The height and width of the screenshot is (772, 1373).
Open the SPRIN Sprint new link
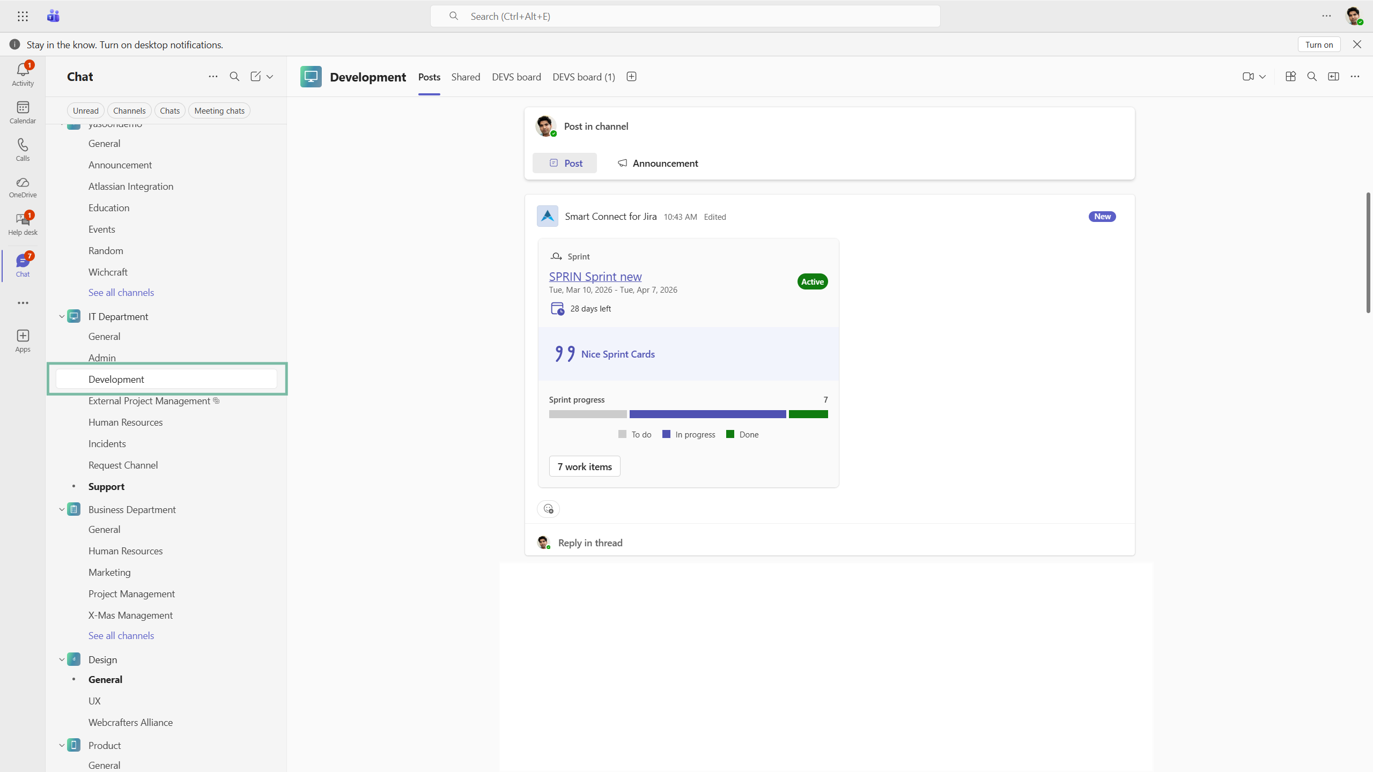click(x=595, y=277)
